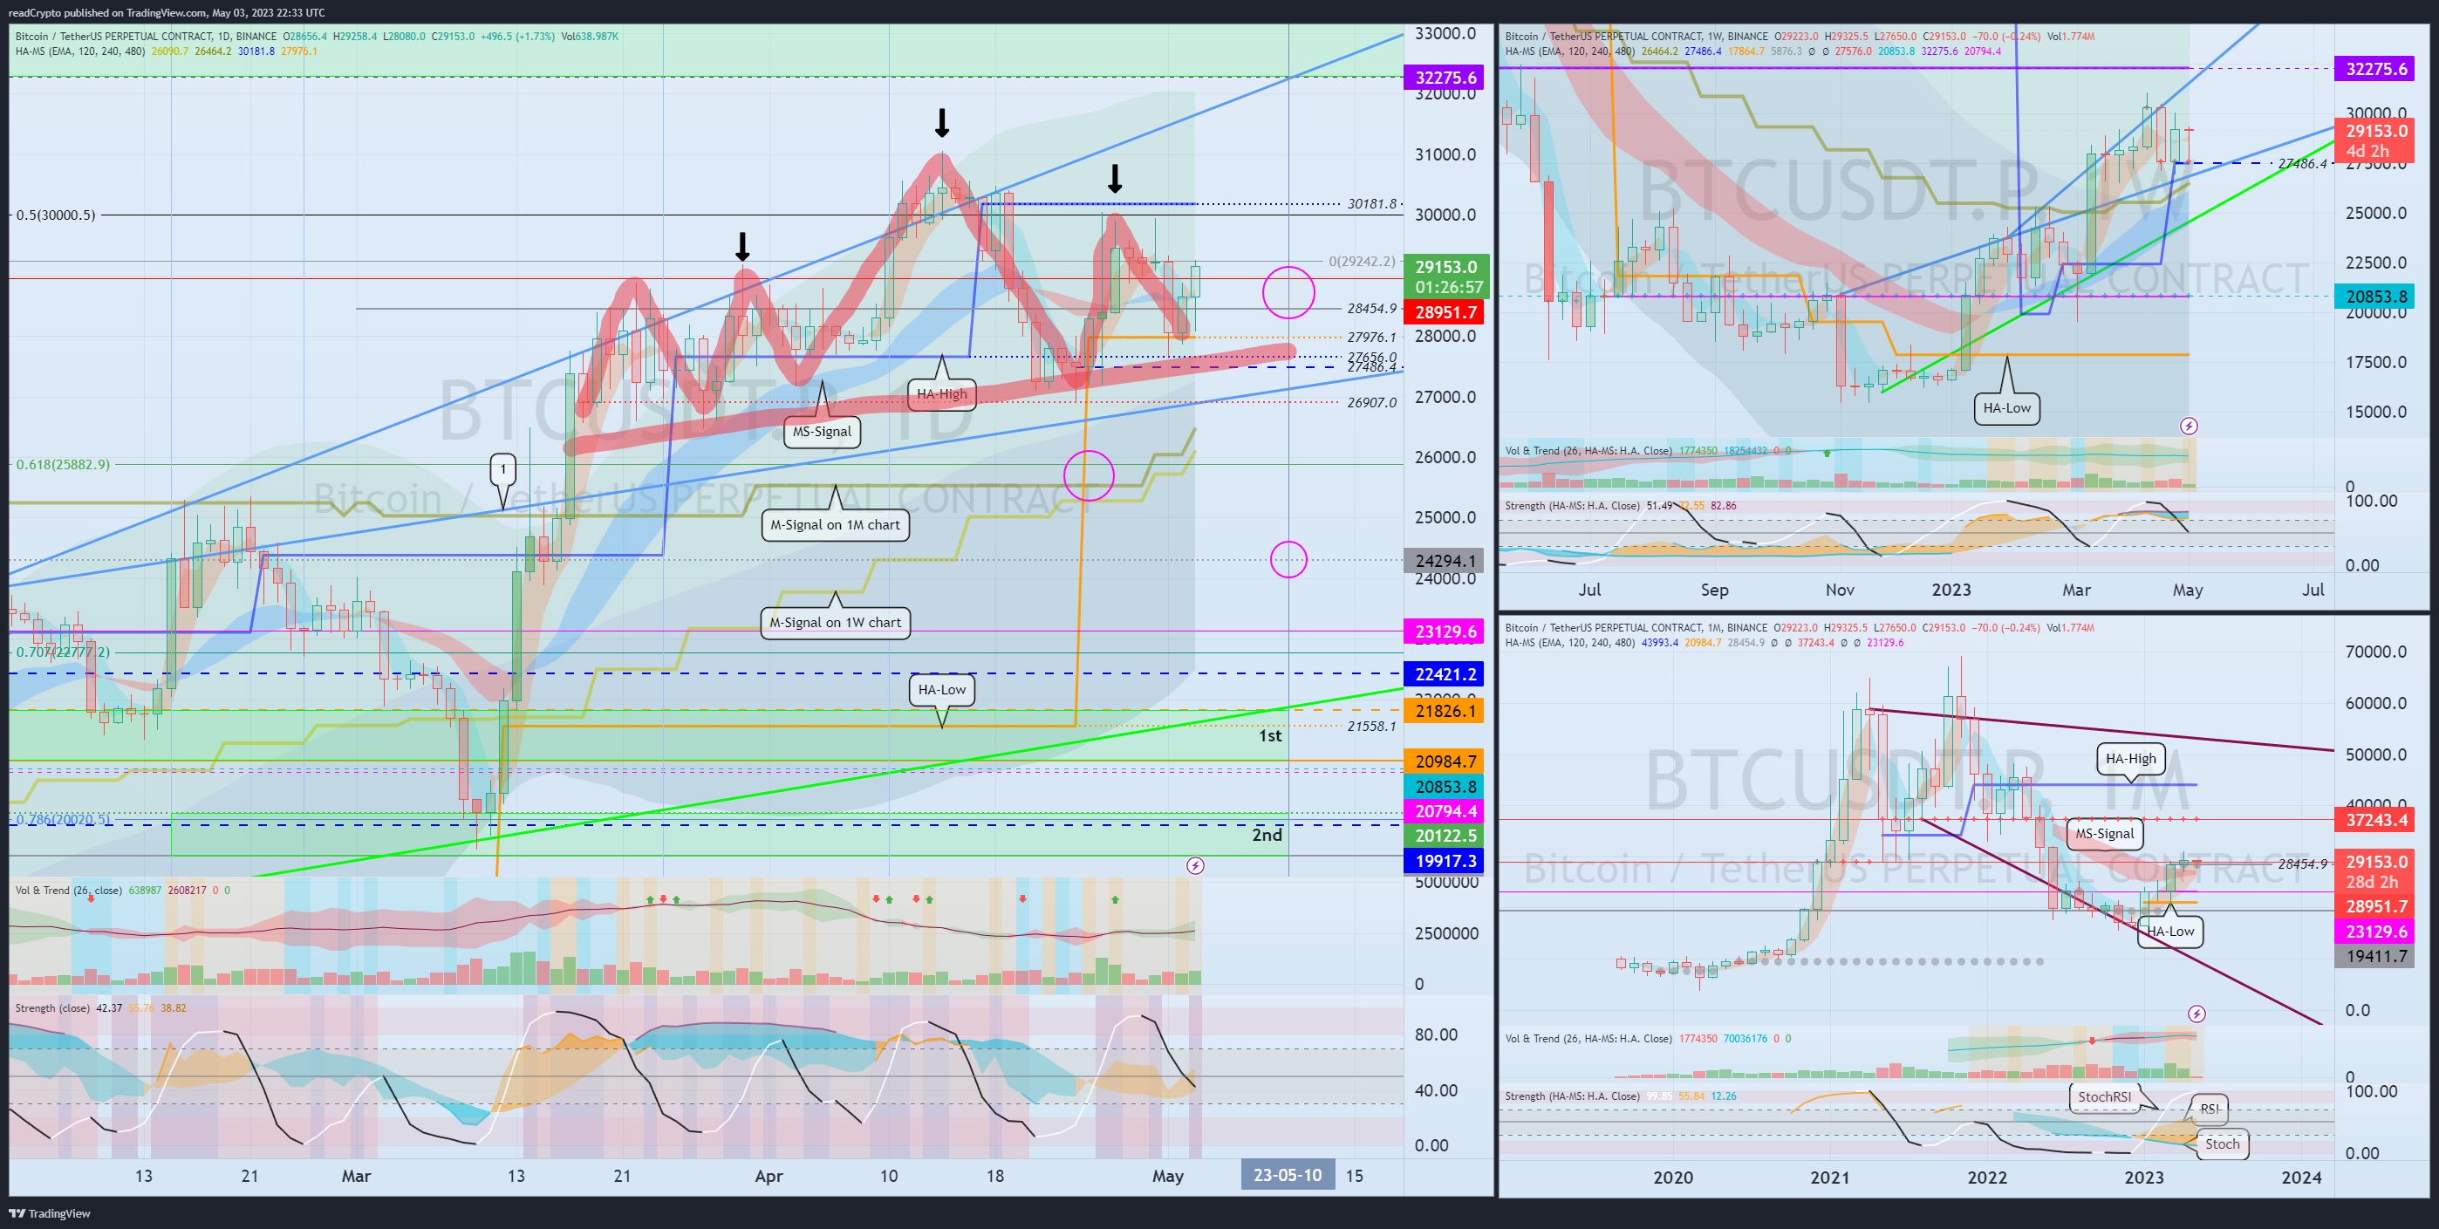
Task: Click the orange 20984.7 price tag
Action: click(x=1444, y=761)
